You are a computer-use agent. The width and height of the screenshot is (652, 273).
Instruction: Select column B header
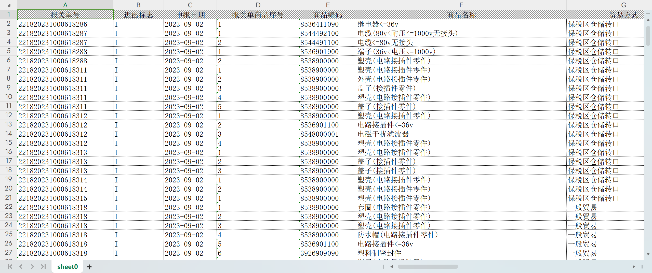138,5
